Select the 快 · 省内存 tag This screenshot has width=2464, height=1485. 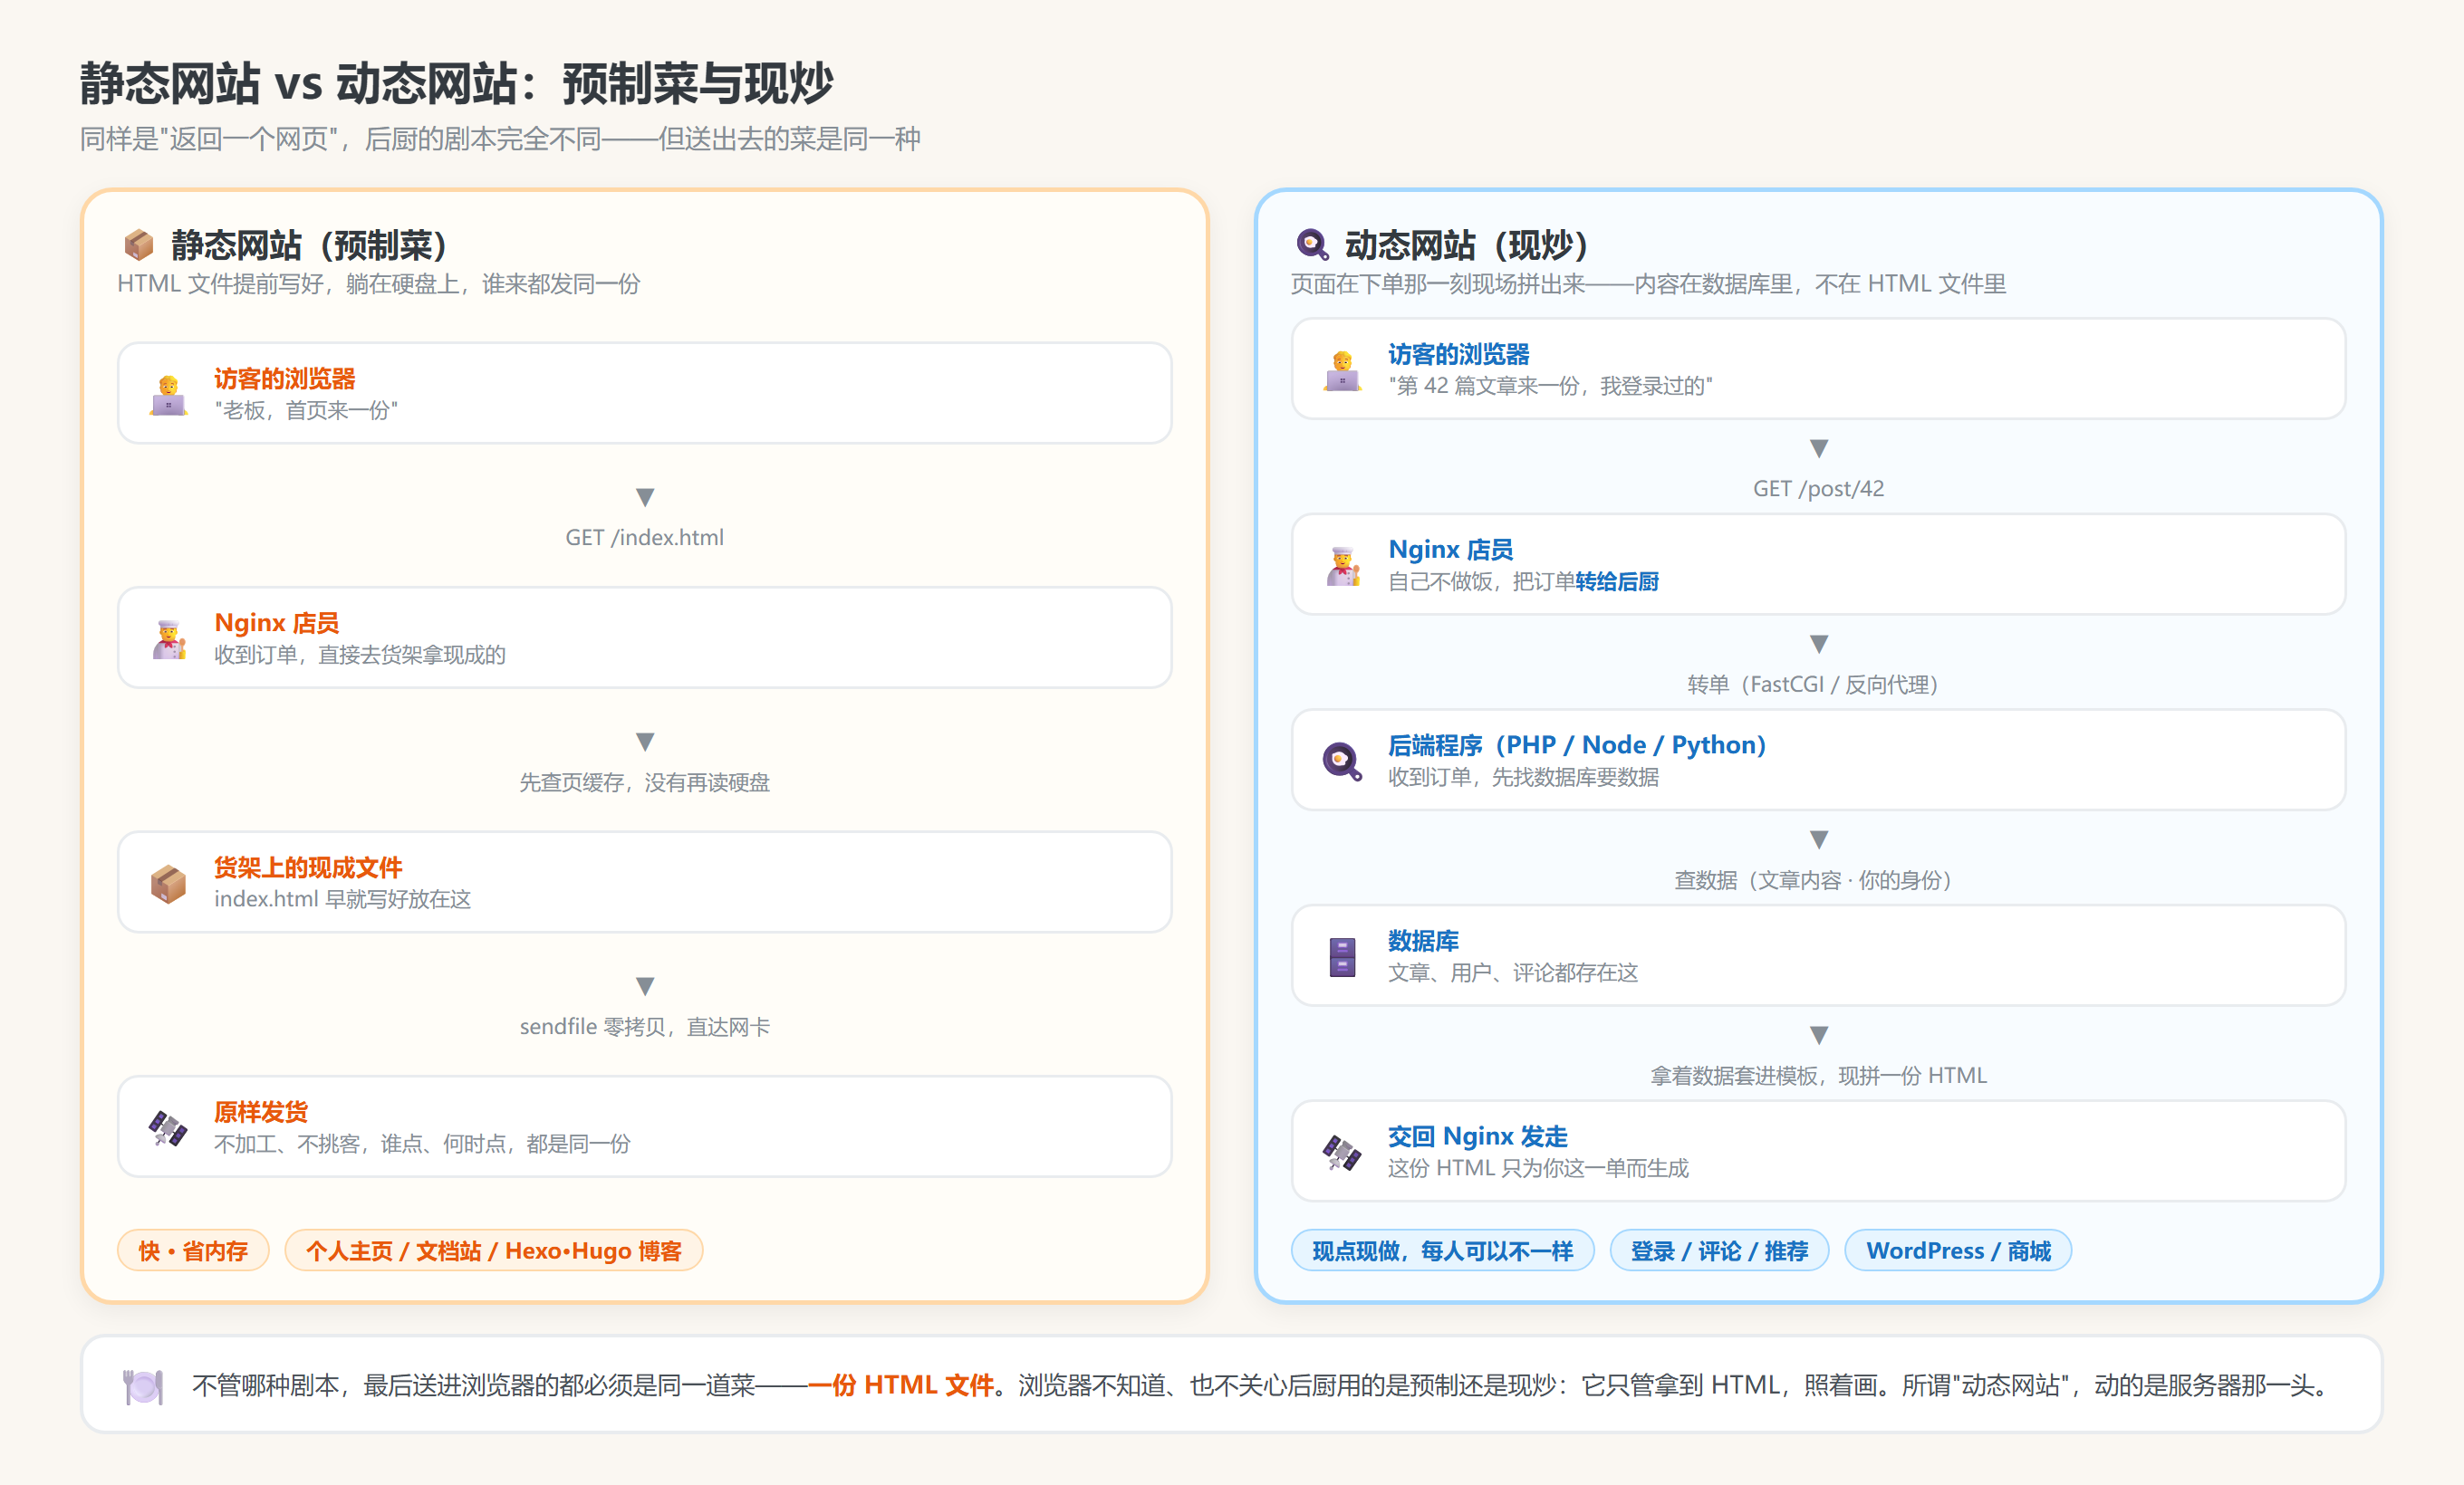click(x=193, y=1250)
